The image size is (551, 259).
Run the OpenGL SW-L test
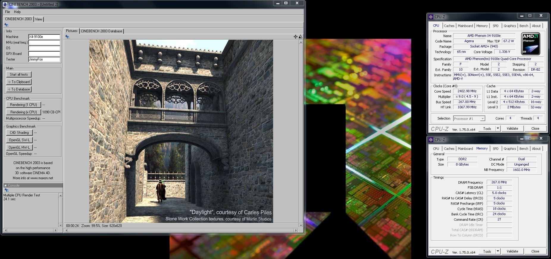[x=19, y=140]
